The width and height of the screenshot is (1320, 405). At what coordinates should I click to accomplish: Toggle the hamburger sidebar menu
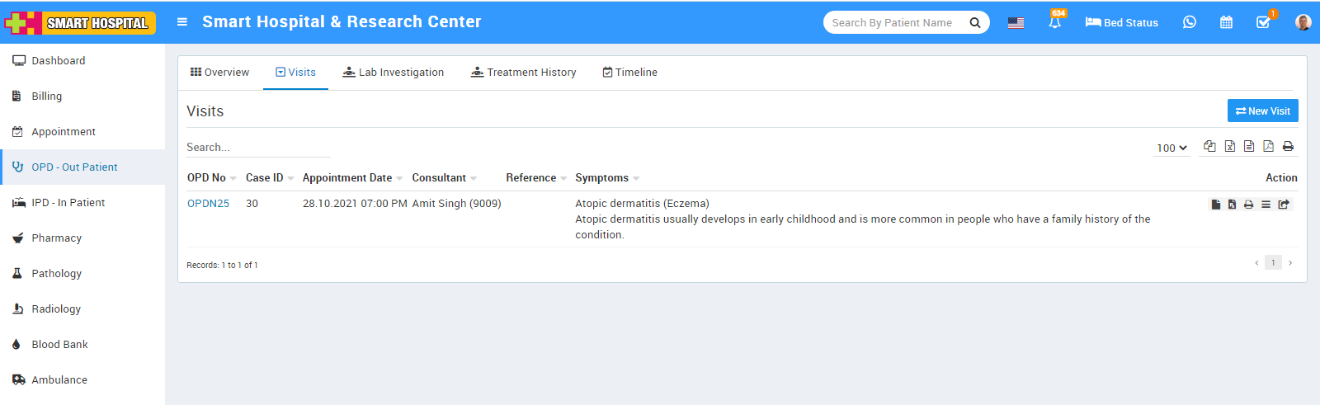182,22
